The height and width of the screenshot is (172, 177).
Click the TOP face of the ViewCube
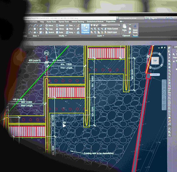tap(155, 61)
